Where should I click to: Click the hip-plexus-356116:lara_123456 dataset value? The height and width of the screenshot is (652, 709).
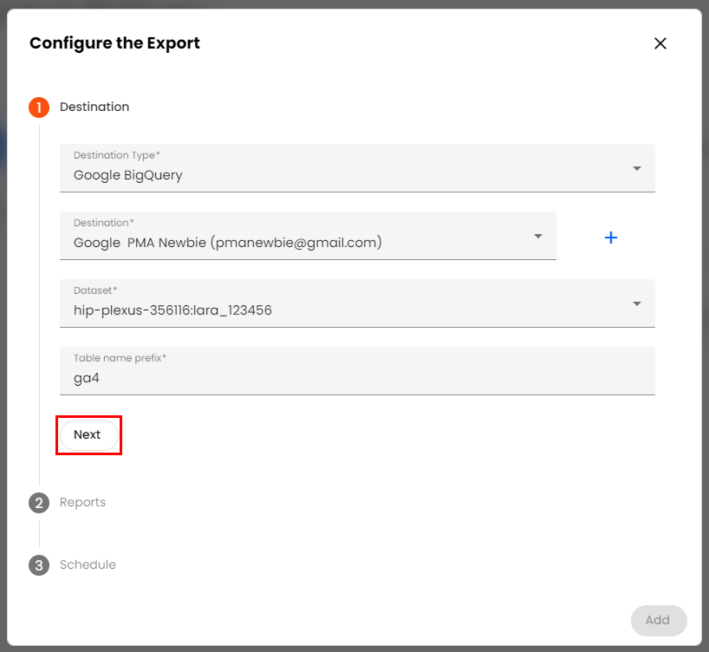pos(172,310)
